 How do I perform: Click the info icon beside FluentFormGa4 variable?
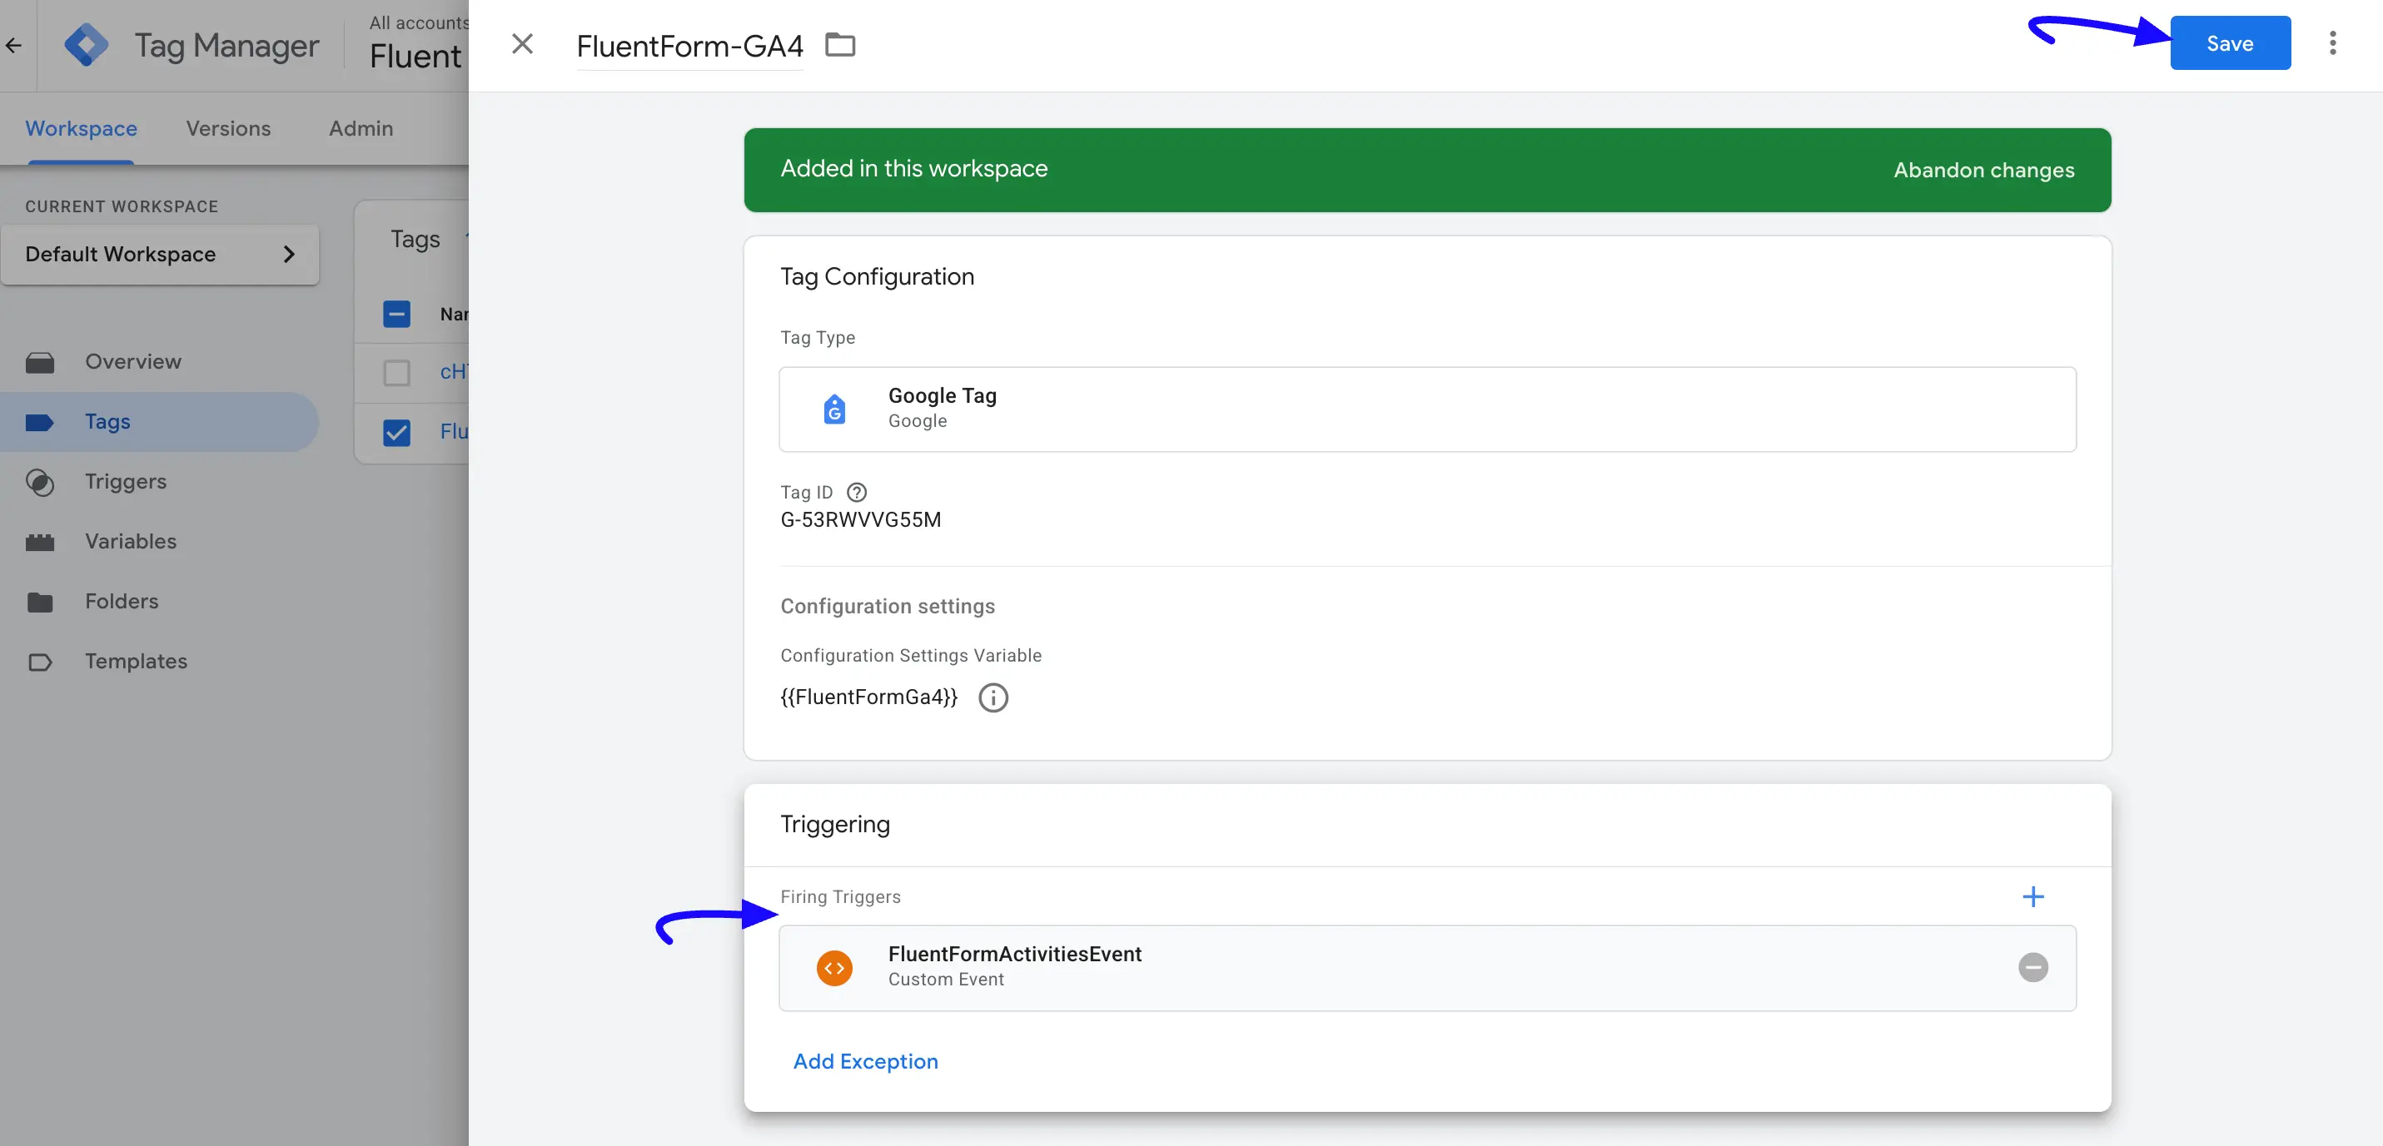pyautogui.click(x=993, y=697)
